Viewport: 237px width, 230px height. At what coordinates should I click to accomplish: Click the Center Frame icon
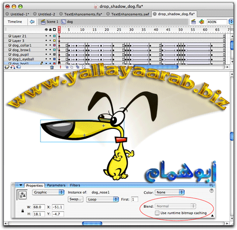click(x=60, y=67)
